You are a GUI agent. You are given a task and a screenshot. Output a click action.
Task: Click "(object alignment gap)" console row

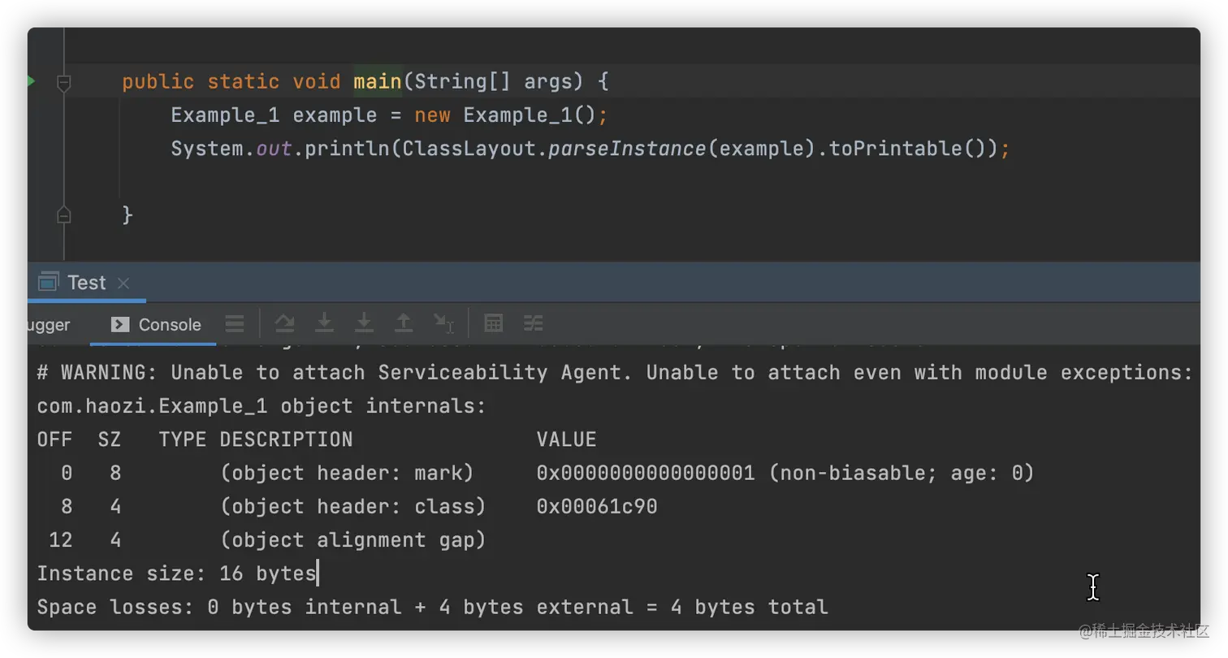coord(352,540)
